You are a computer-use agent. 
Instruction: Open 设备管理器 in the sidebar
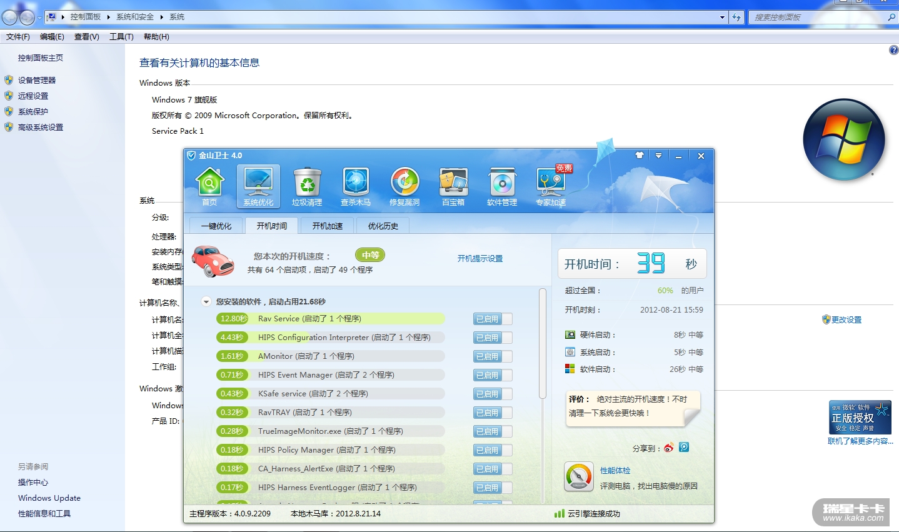[x=37, y=80]
